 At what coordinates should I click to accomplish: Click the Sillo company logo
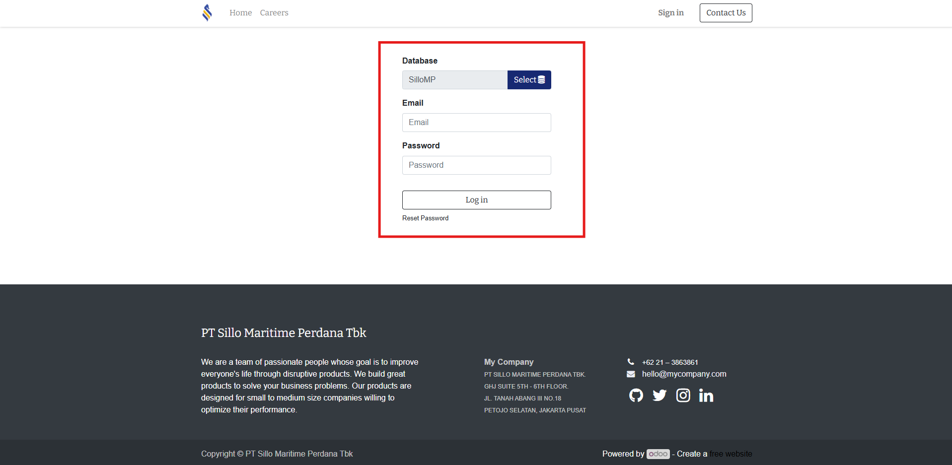[207, 12]
